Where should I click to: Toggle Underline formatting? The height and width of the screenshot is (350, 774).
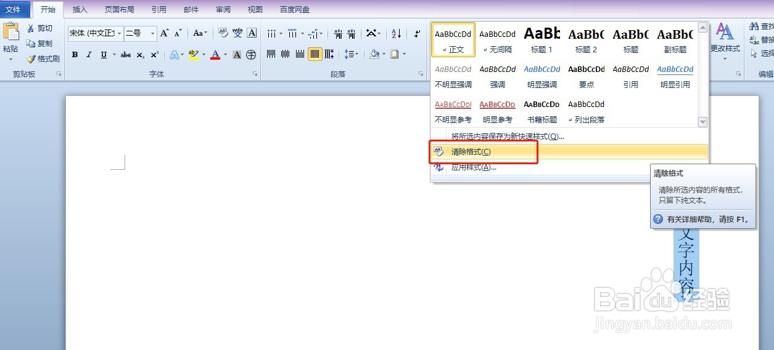tap(104, 55)
